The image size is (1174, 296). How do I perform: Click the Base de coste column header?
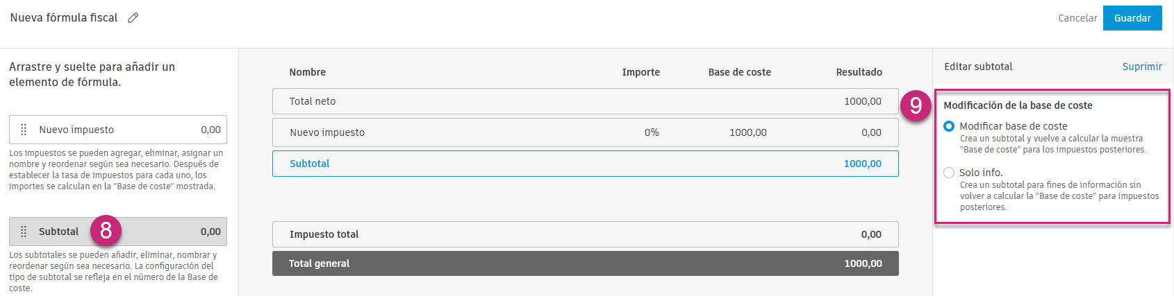(739, 72)
